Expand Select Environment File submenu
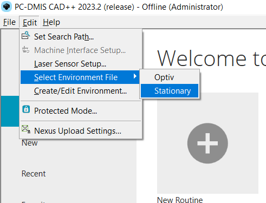Screen dimensions: 266x203 pos(80,77)
